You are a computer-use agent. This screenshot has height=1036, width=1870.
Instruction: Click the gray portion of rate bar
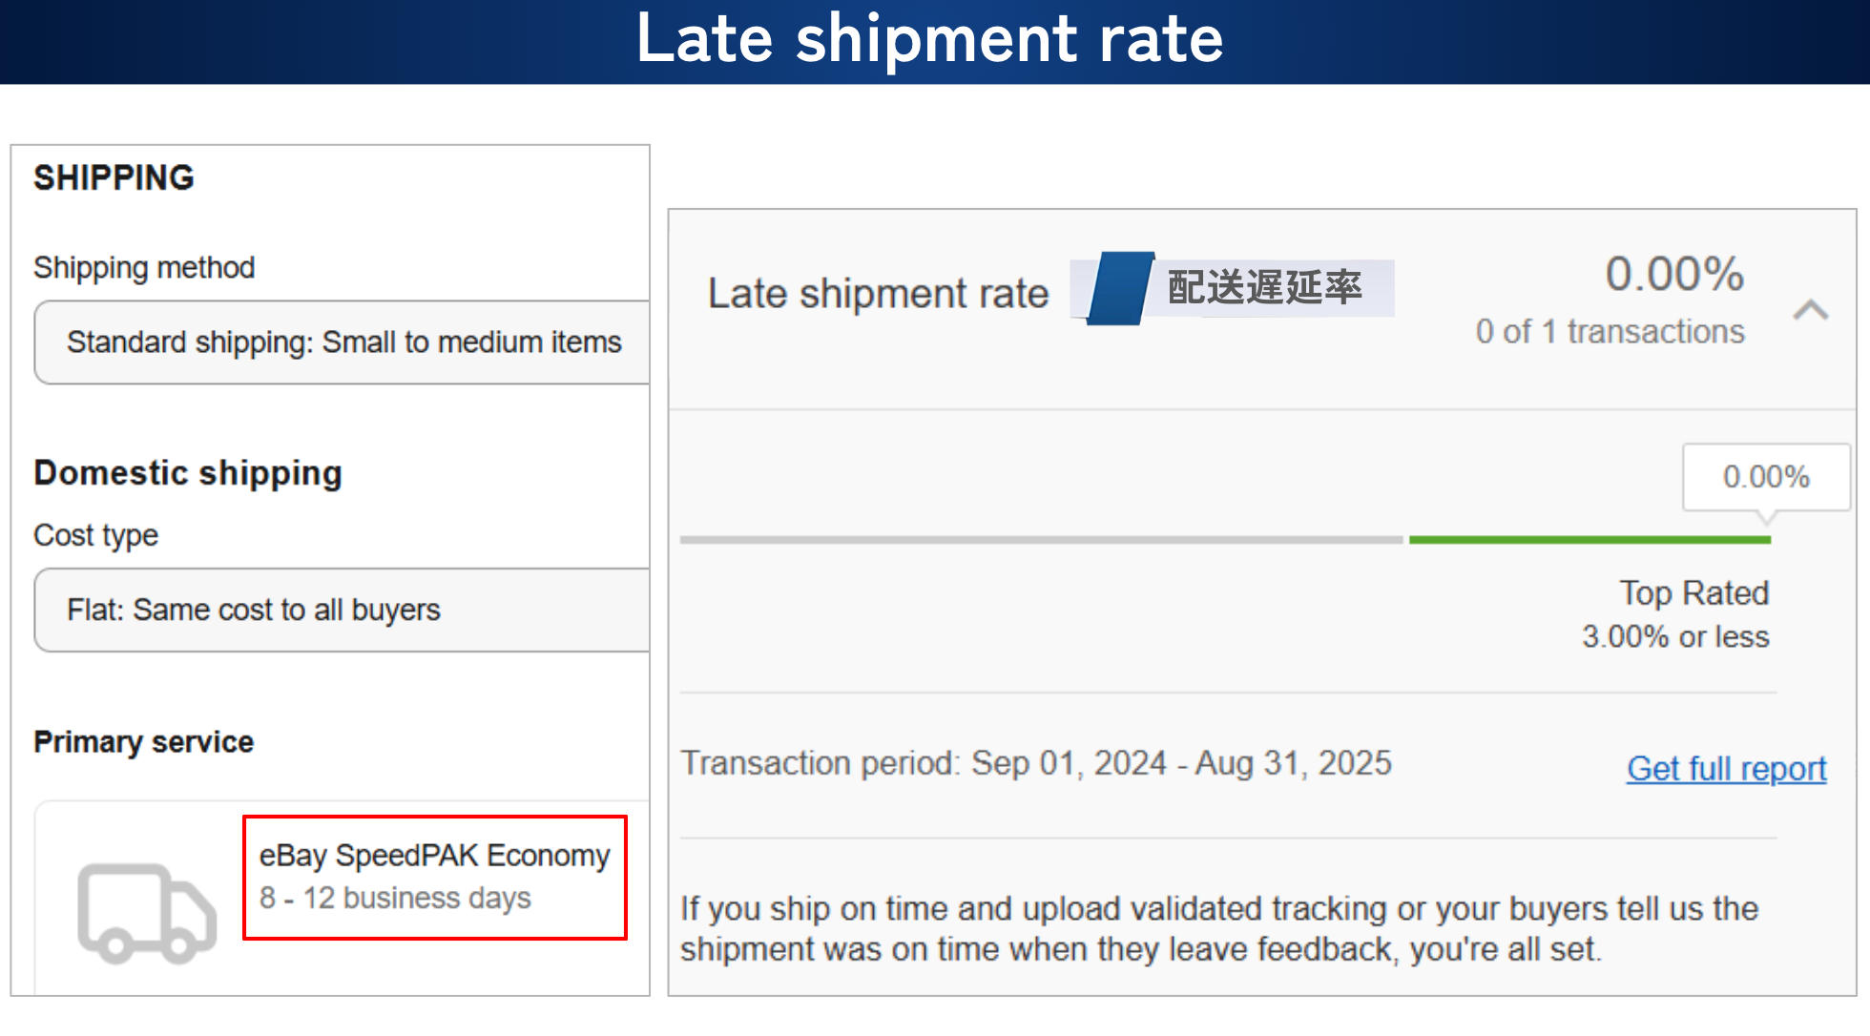[1040, 540]
